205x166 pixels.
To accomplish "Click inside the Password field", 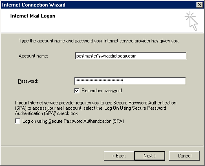I will coord(130,81).
